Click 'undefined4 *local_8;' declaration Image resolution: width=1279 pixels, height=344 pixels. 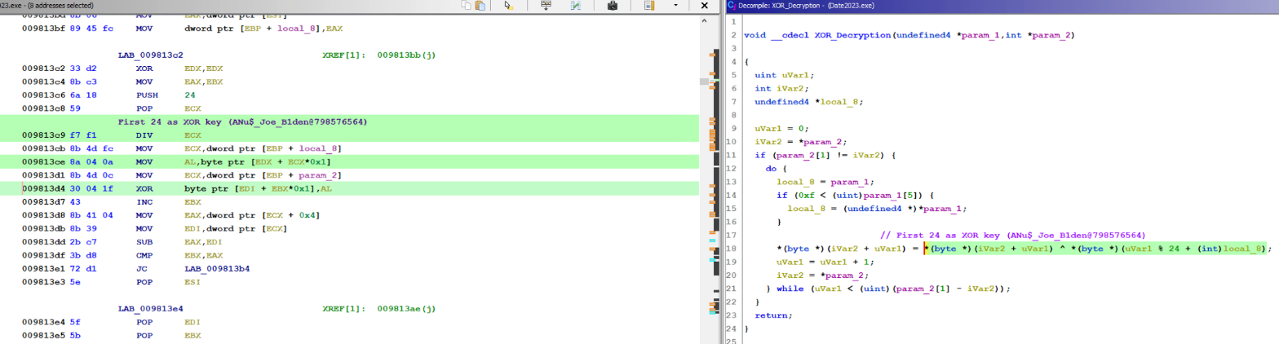(808, 101)
